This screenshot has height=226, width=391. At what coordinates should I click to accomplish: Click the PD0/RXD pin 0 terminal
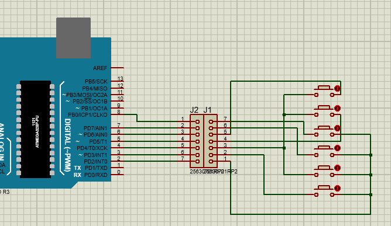117,175
